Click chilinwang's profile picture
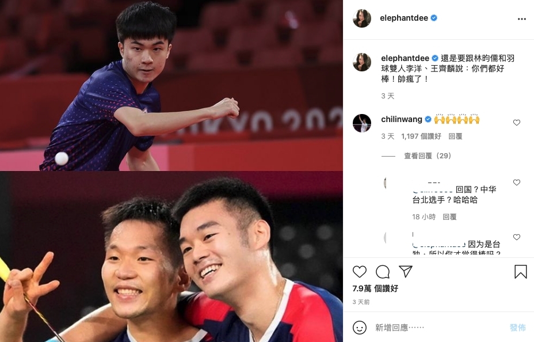 pyautogui.click(x=362, y=123)
